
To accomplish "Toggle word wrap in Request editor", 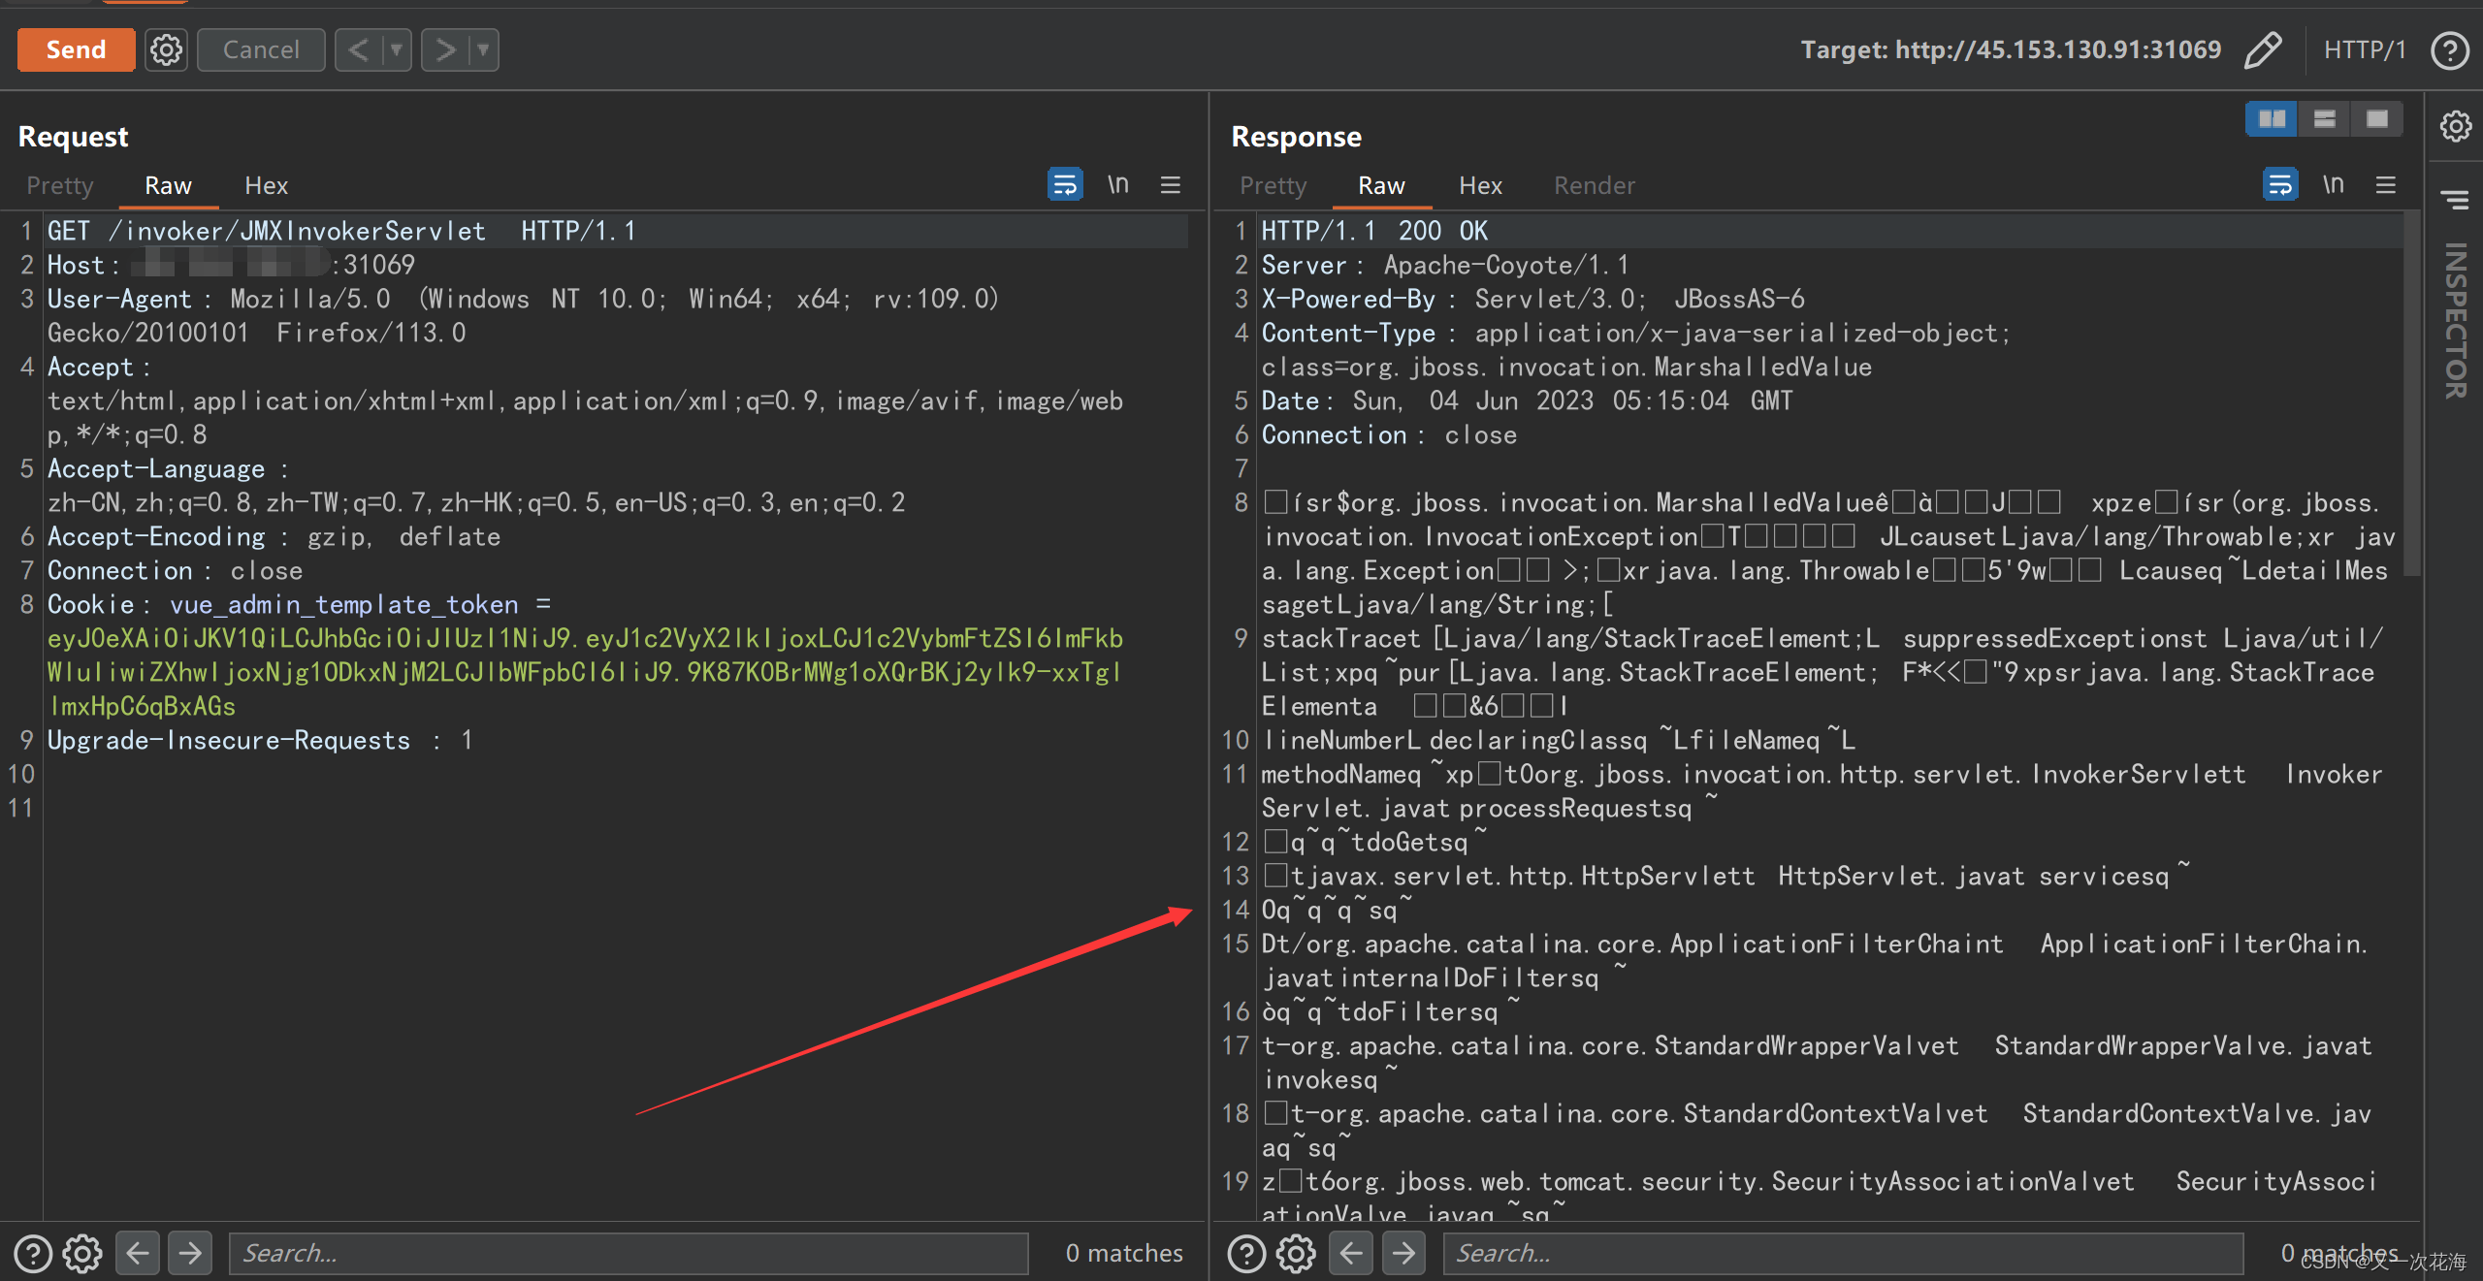I will [1064, 183].
